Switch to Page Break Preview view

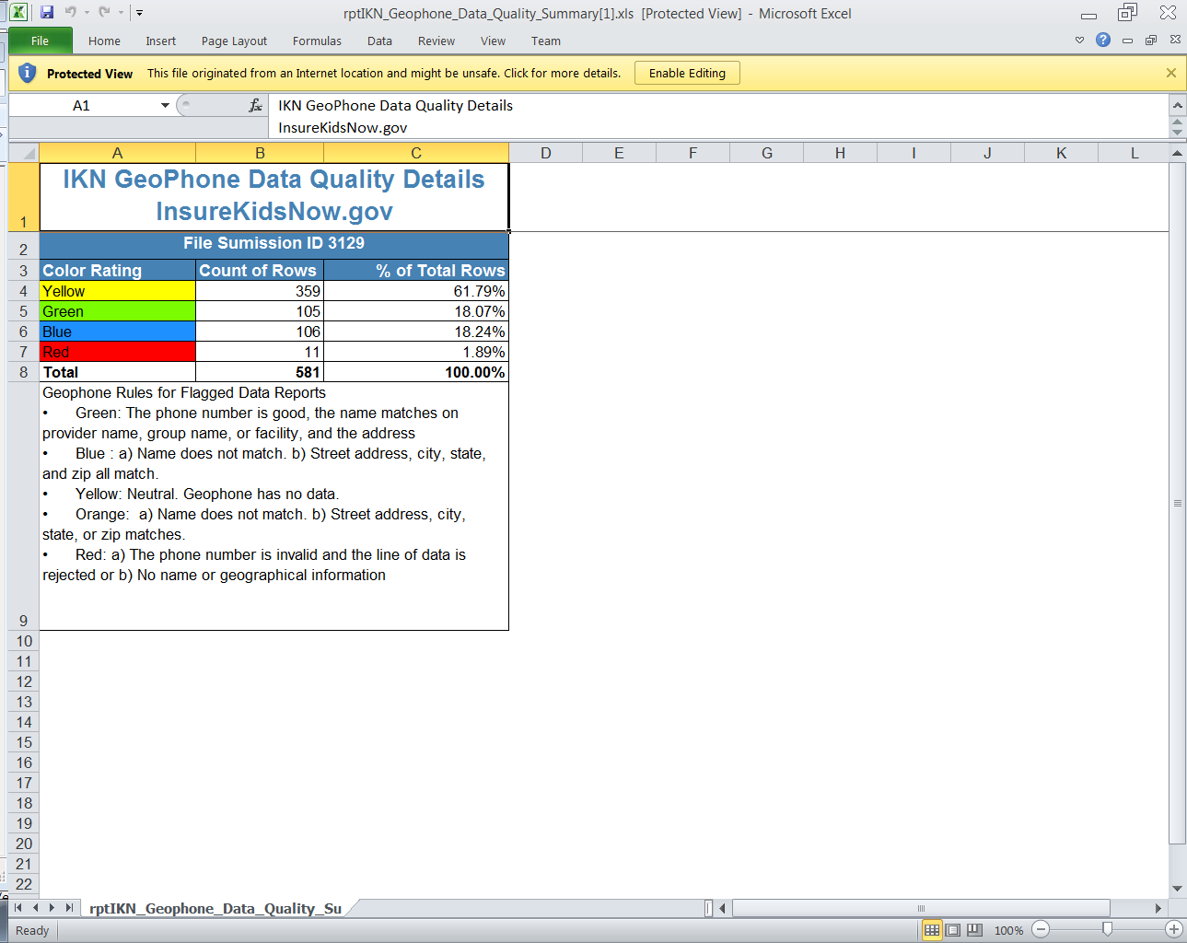974,930
